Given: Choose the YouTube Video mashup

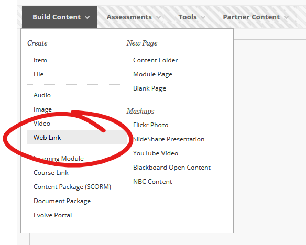Looking at the screenshot, I should [x=156, y=153].
